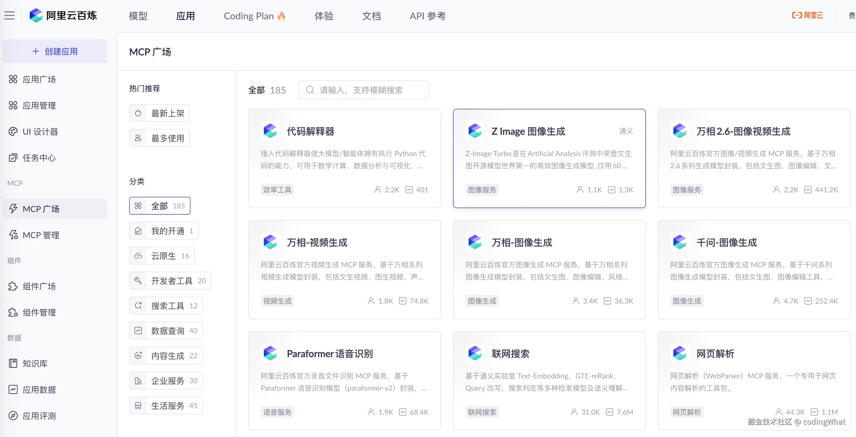
Task: Open MCP 管理 in the sidebar
Action: (x=40, y=235)
